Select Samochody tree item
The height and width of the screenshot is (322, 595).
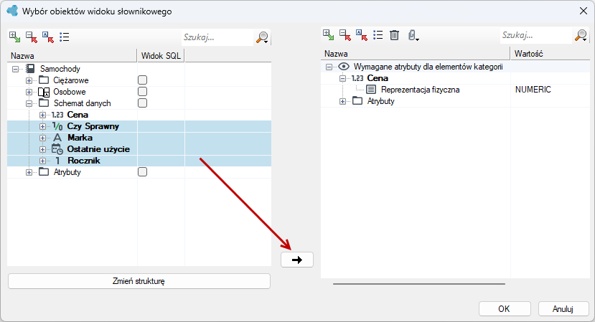pyautogui.click(x=60, y=69)
